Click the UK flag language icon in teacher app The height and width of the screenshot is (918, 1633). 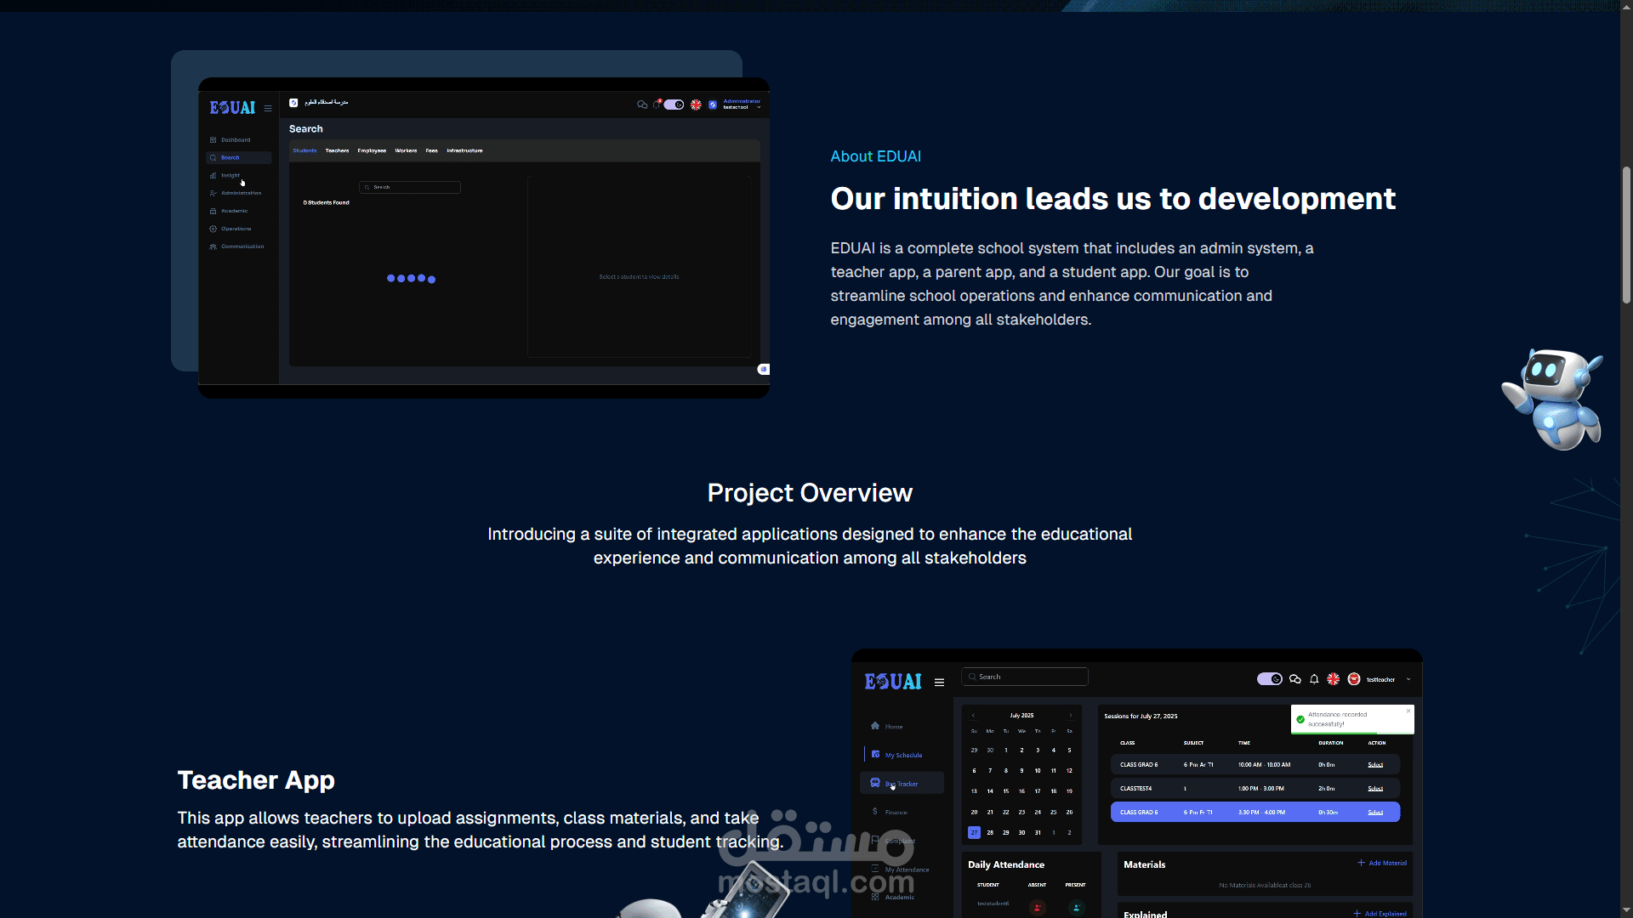(1334, 679)
